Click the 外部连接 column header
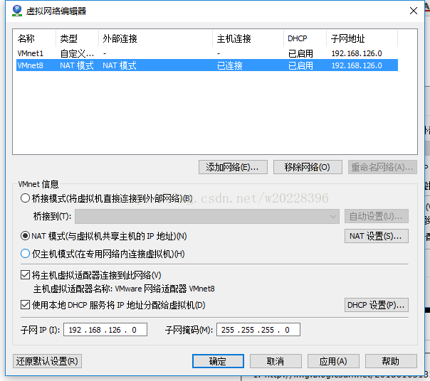Viewport: 430px width, 381px height. [155, 38]
